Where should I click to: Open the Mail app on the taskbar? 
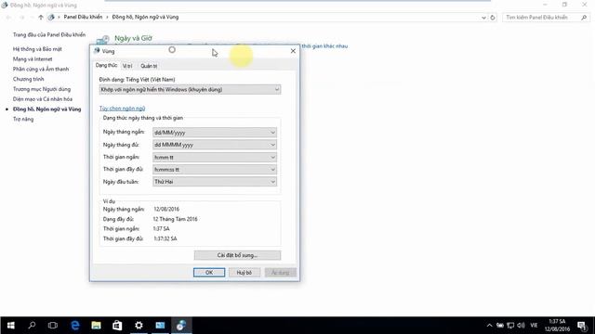160,326
